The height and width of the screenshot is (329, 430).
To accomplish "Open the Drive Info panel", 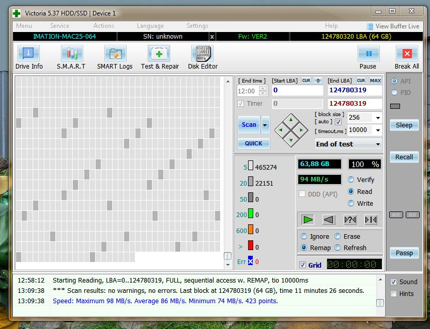I will tap(29, 54).
